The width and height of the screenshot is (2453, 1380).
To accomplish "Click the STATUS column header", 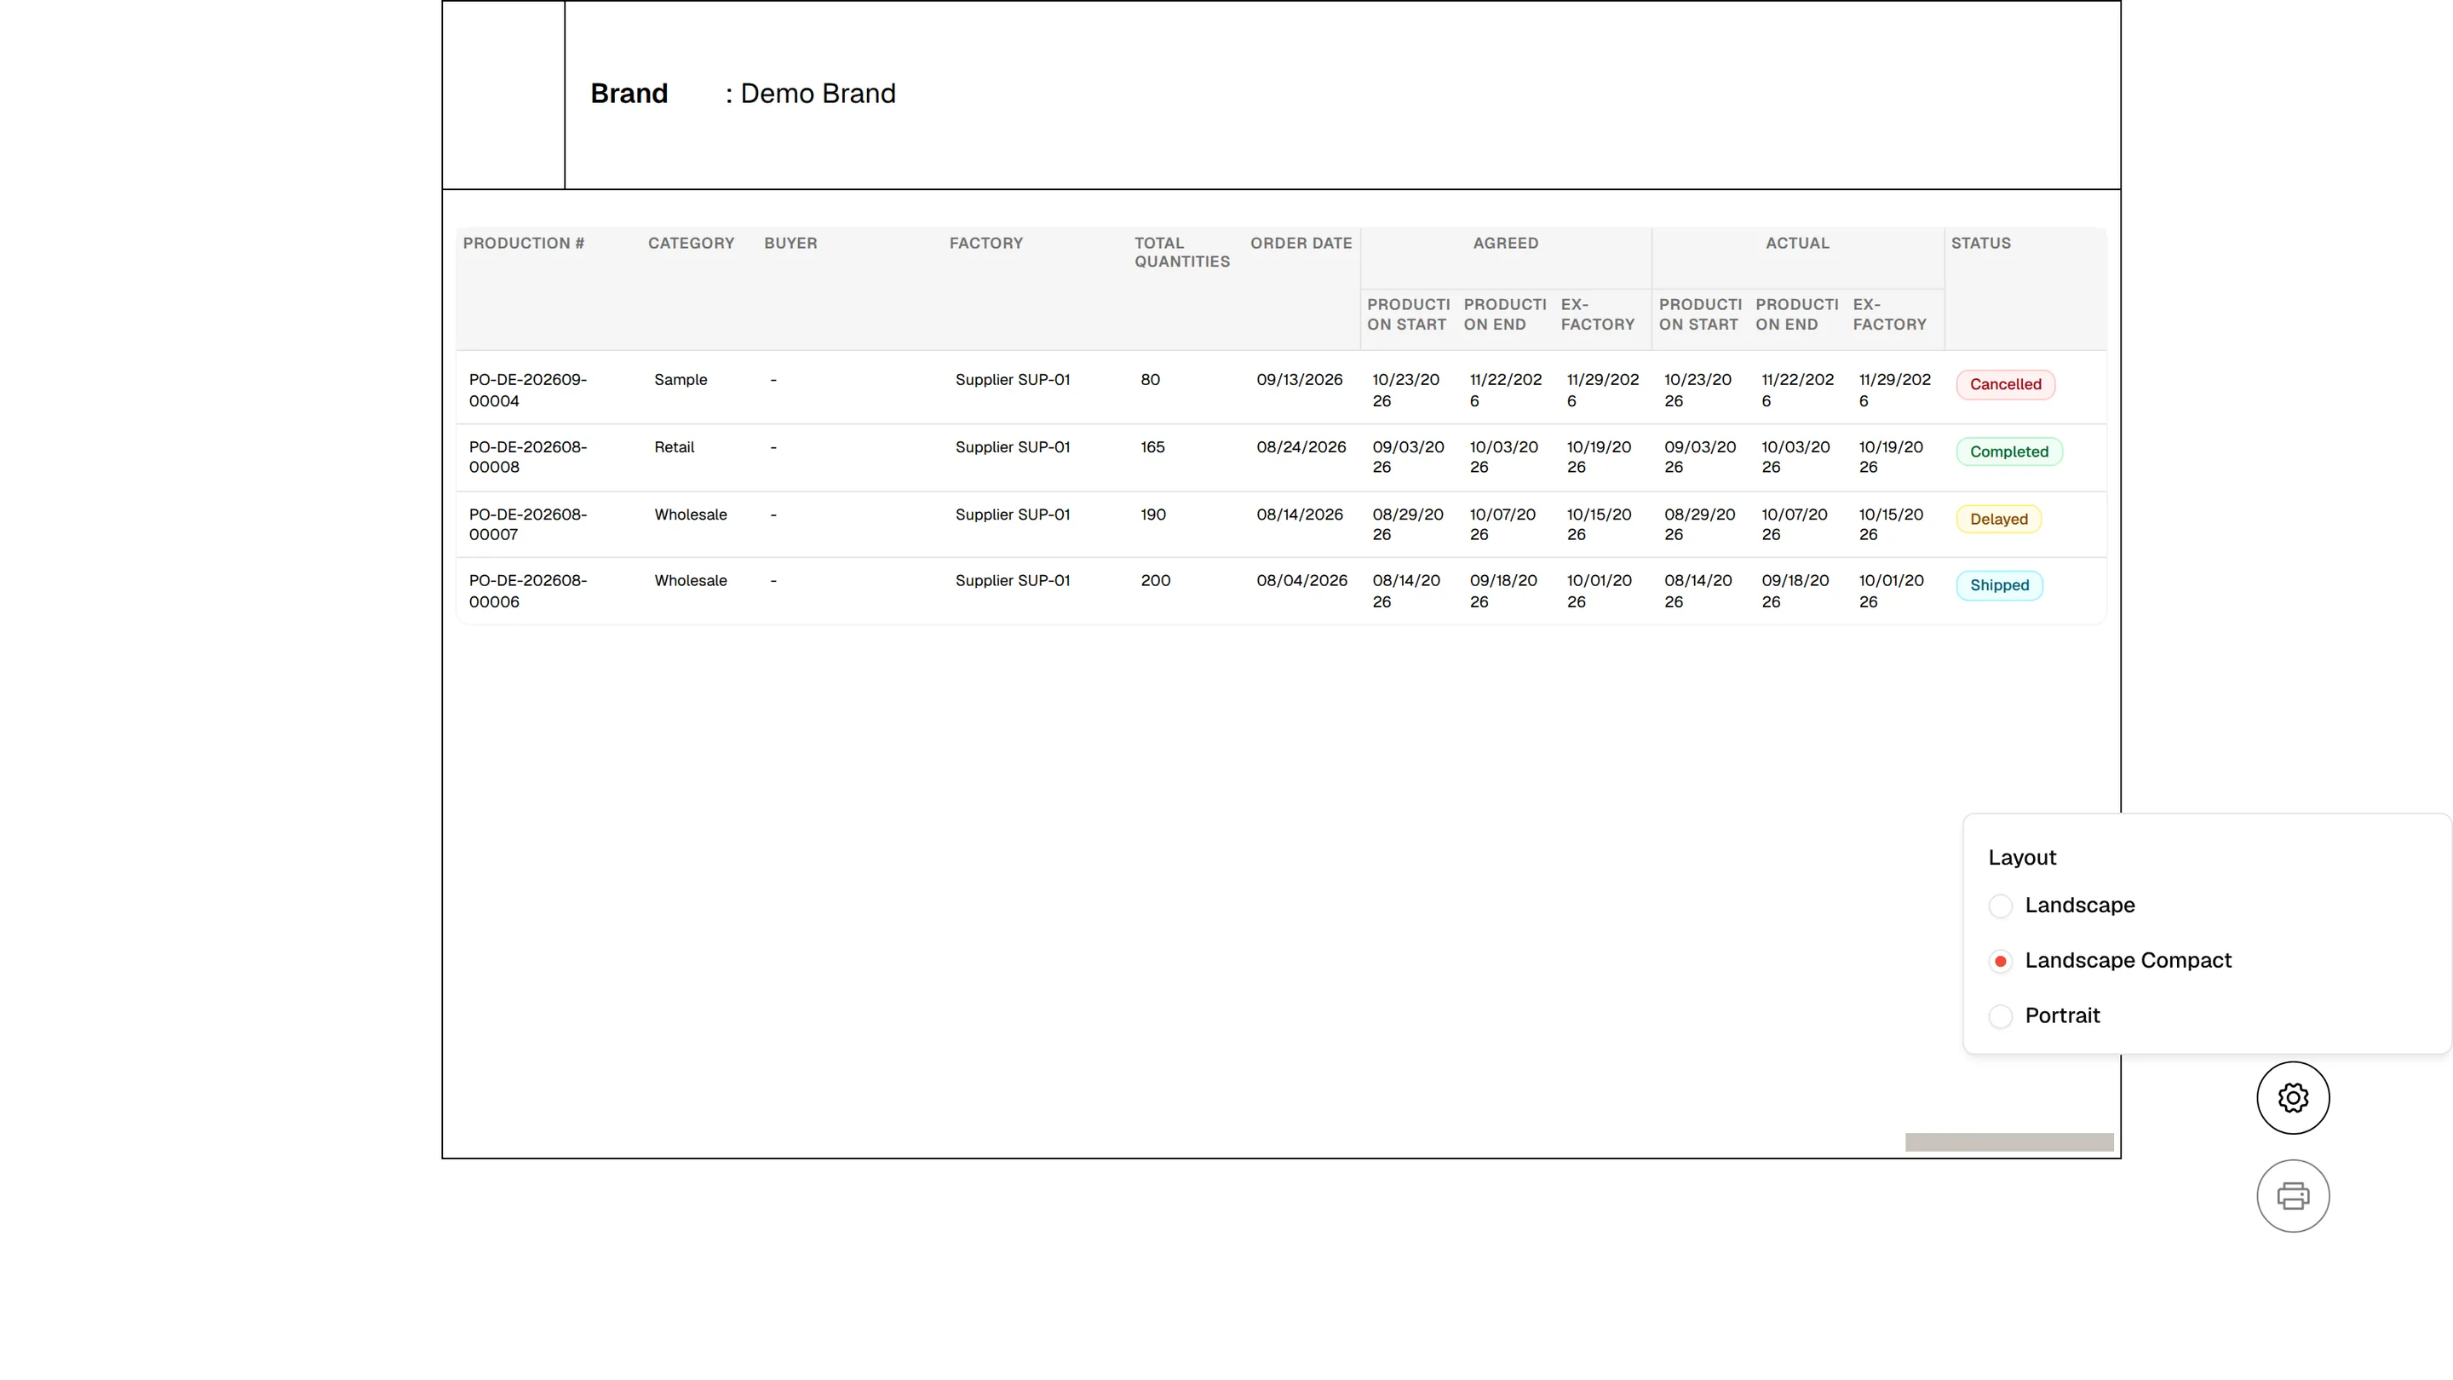I will 1980,243.
